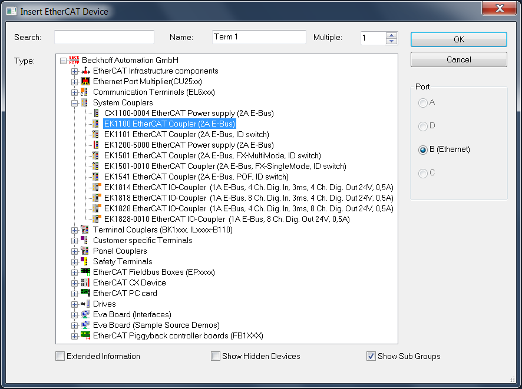522x389 pixels.
Task: Click the Customer specific Terminals icon
Action: [x=84, y=240]
